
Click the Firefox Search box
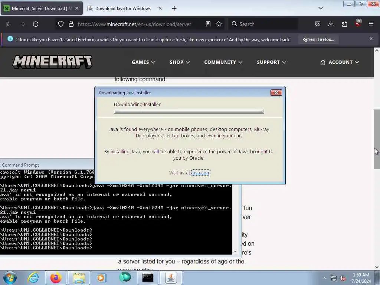pos(263,24)
